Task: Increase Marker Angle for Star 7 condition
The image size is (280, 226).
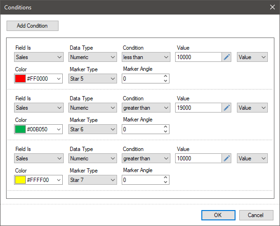Action: (x=166, y=177)
